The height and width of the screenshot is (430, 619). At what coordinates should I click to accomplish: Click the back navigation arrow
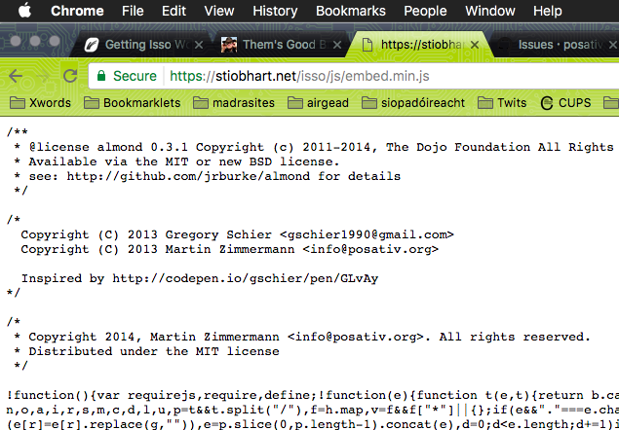[x=17, y=76]
